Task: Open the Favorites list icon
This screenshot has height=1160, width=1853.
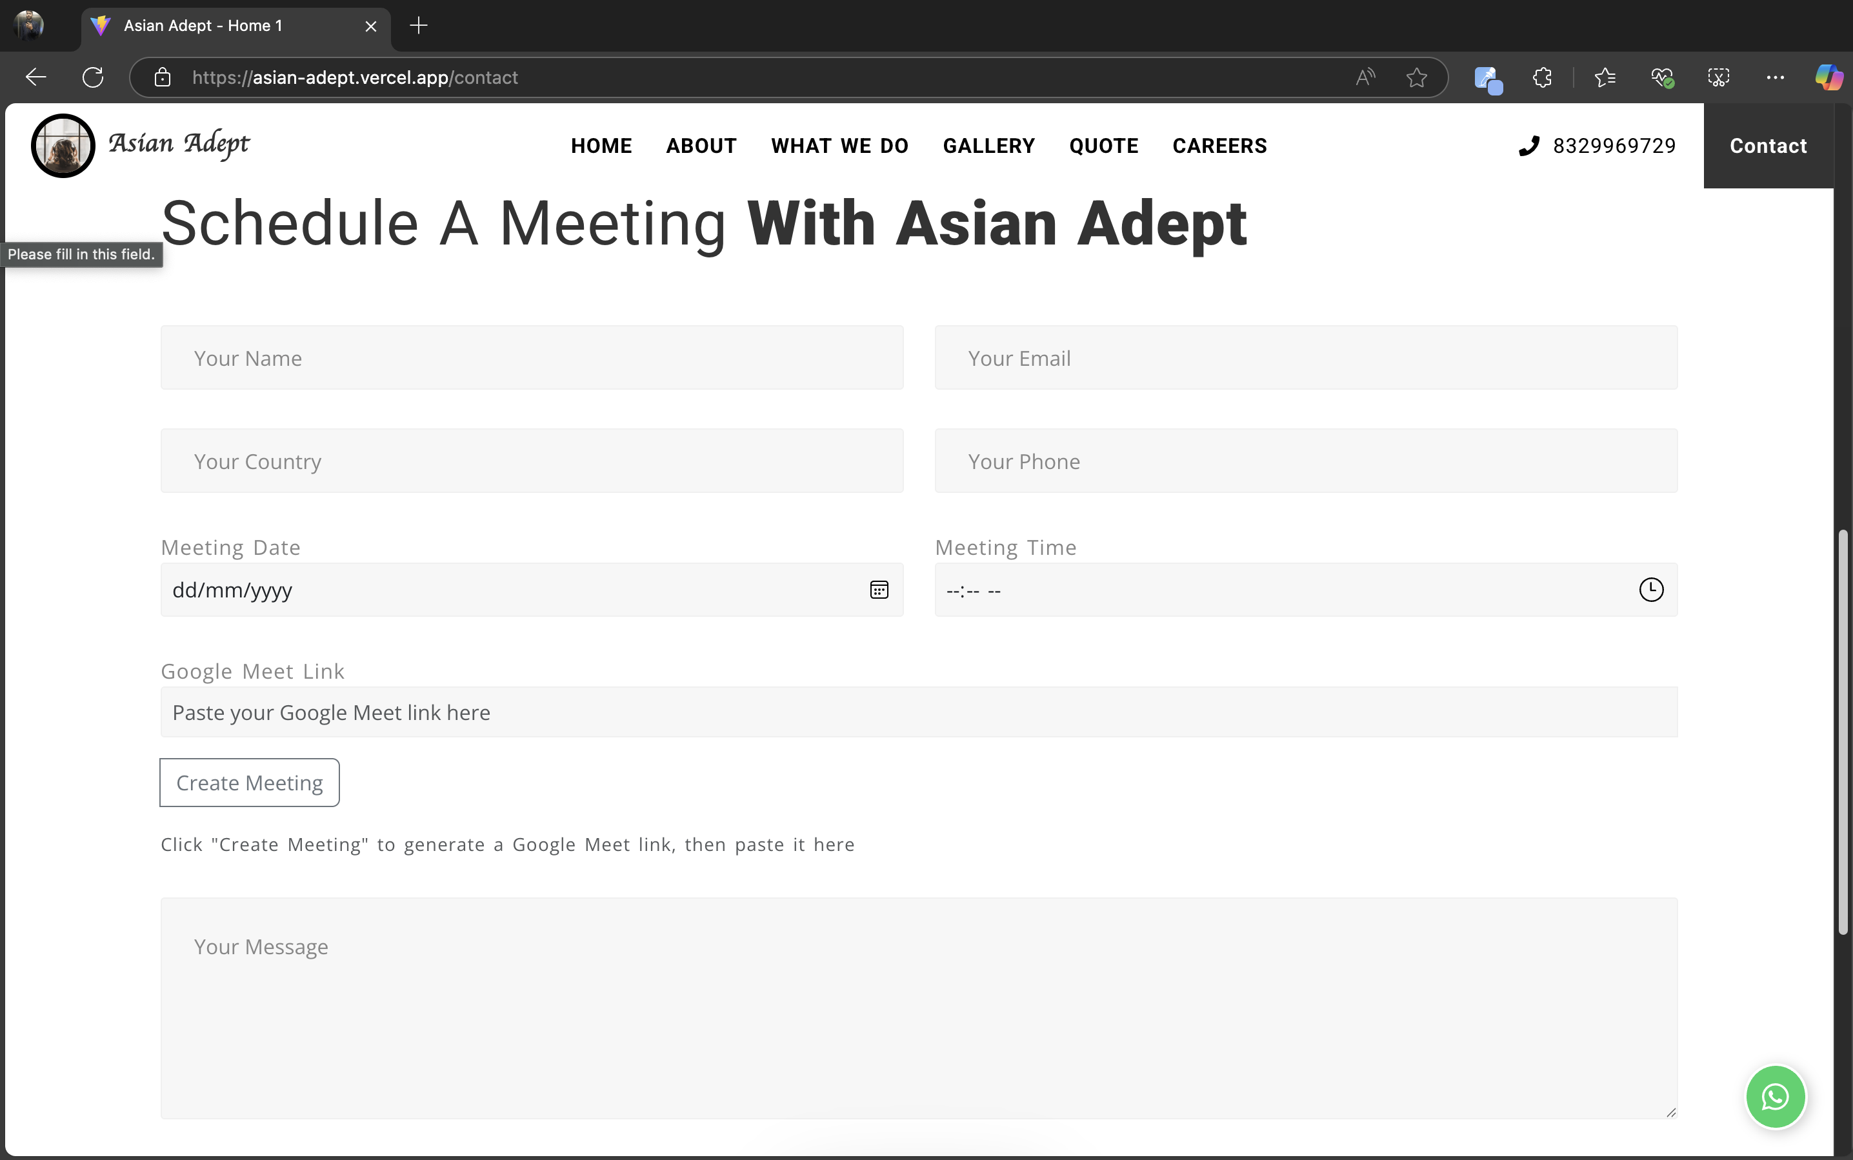Action: (1605, 77)
